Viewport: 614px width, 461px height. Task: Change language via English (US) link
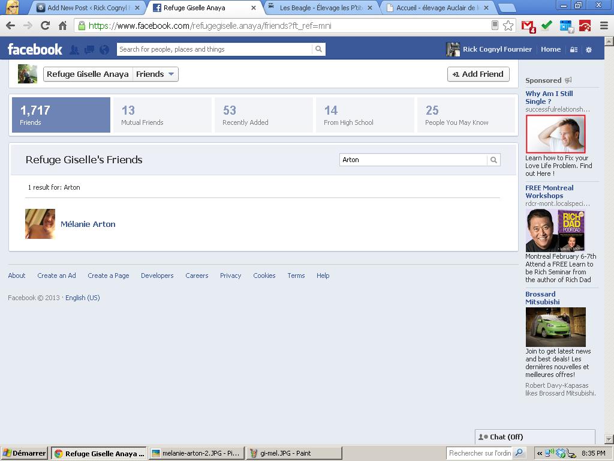click(x=83, y=298)
